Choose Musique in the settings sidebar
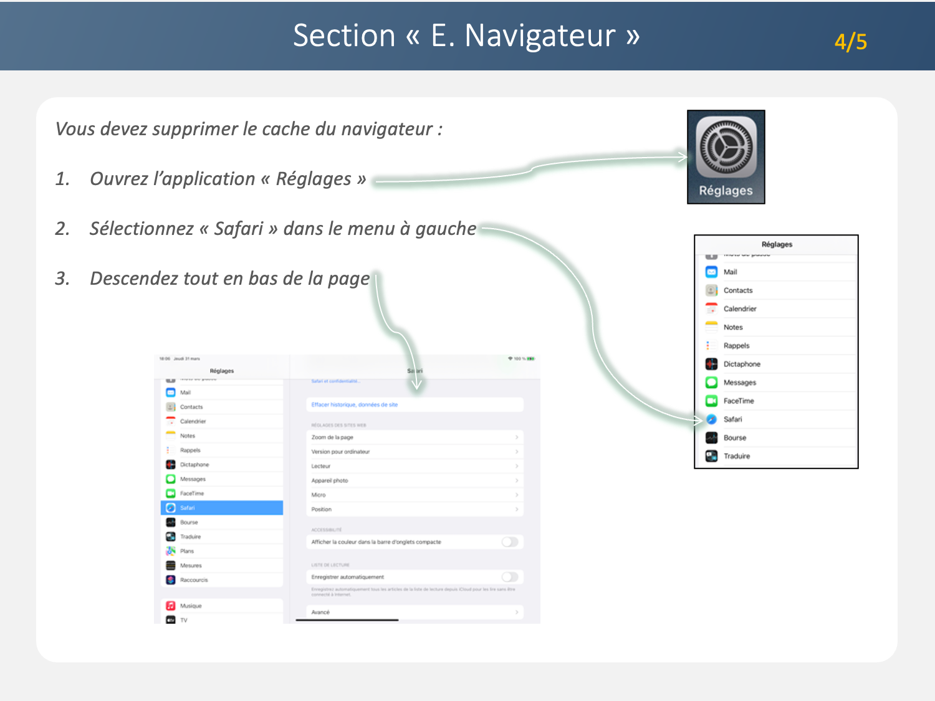Viewport: 935px width, 701px height. click(x=191, y=606)
